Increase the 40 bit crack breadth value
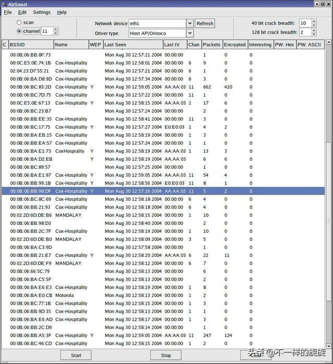Screen dimensions: 333x364 314,21
